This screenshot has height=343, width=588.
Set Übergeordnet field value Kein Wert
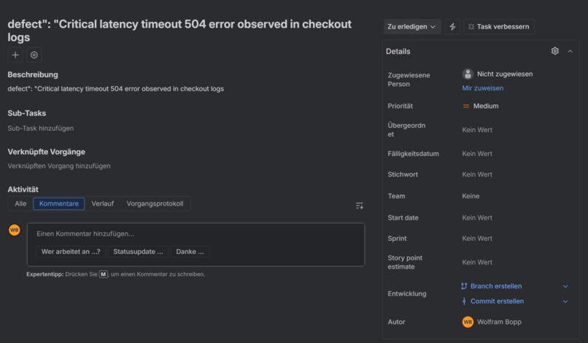(x=477, y=130)
